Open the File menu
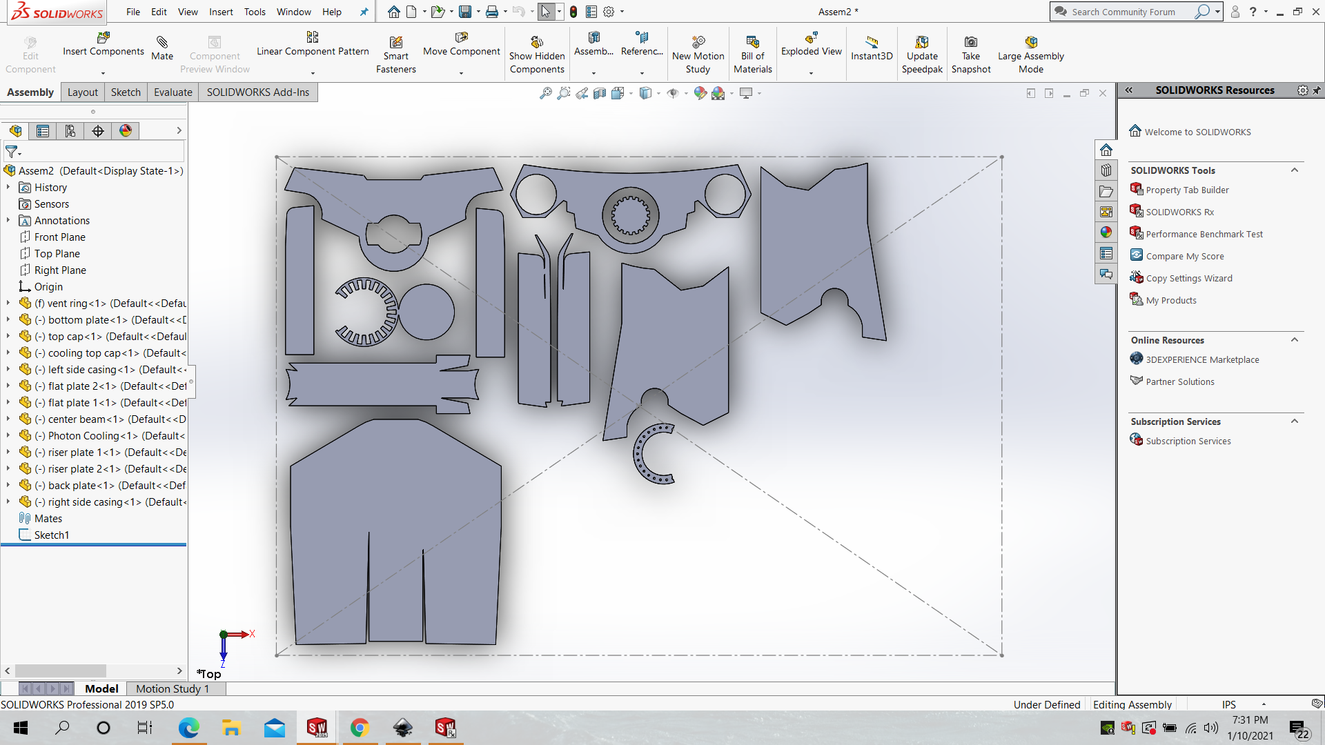Viewport: 1325px width, 745px height. coord(133,12)
